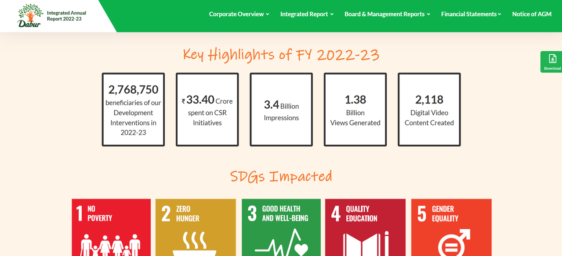Click the 3.4 Billion Impressions card
This screenshot has width=562, height=256.
click(281, 110)
